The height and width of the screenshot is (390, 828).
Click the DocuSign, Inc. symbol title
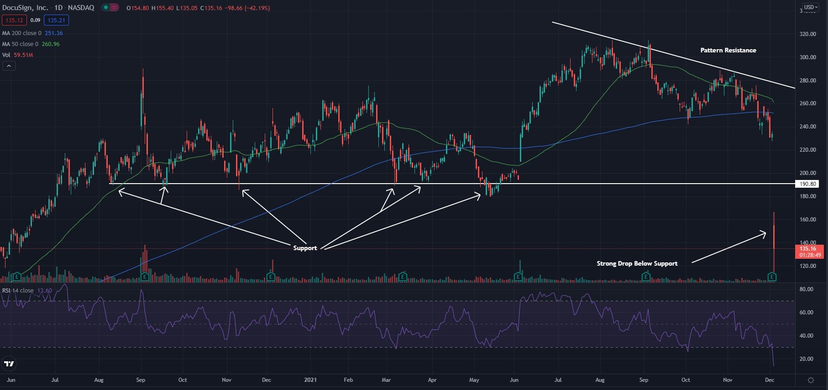[x=25, y=8]
